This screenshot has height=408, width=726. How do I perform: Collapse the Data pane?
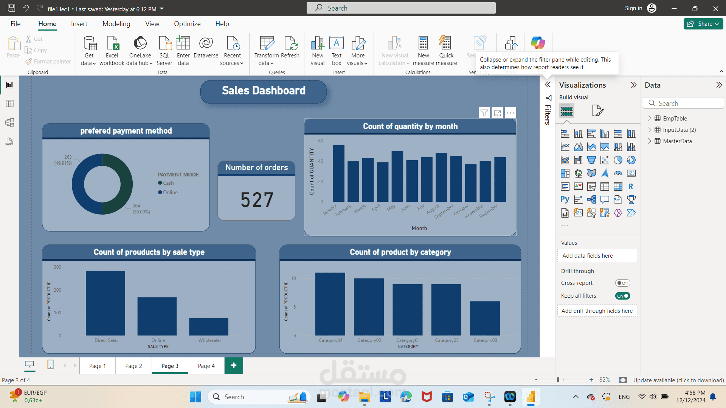pos(719,85)
